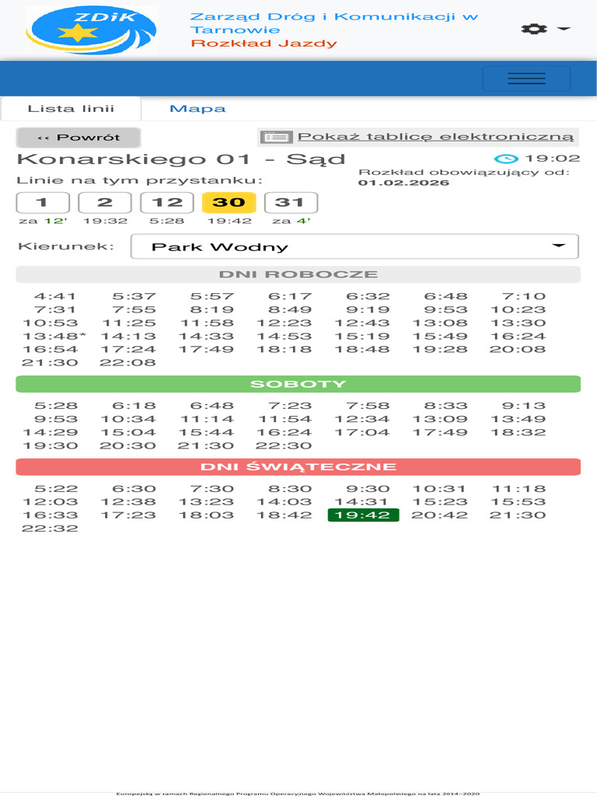The width and height of the screenshot is (597, 796).
Task: Go back with the Powrót button
Action: (79, 138)
